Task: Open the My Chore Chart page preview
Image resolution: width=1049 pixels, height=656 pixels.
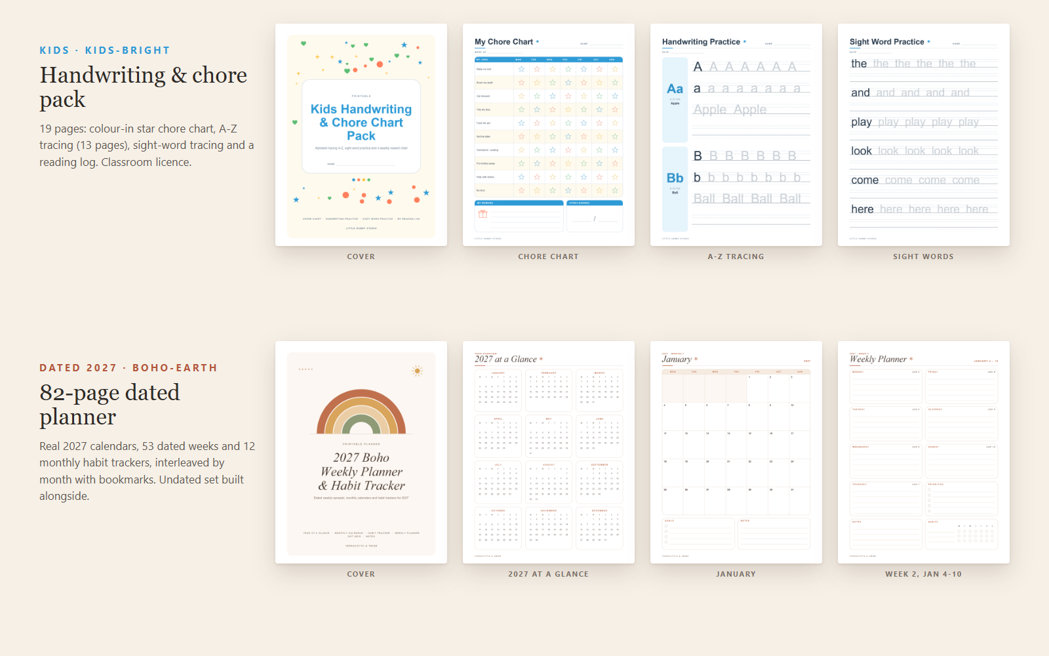Action: pos(549,135)
